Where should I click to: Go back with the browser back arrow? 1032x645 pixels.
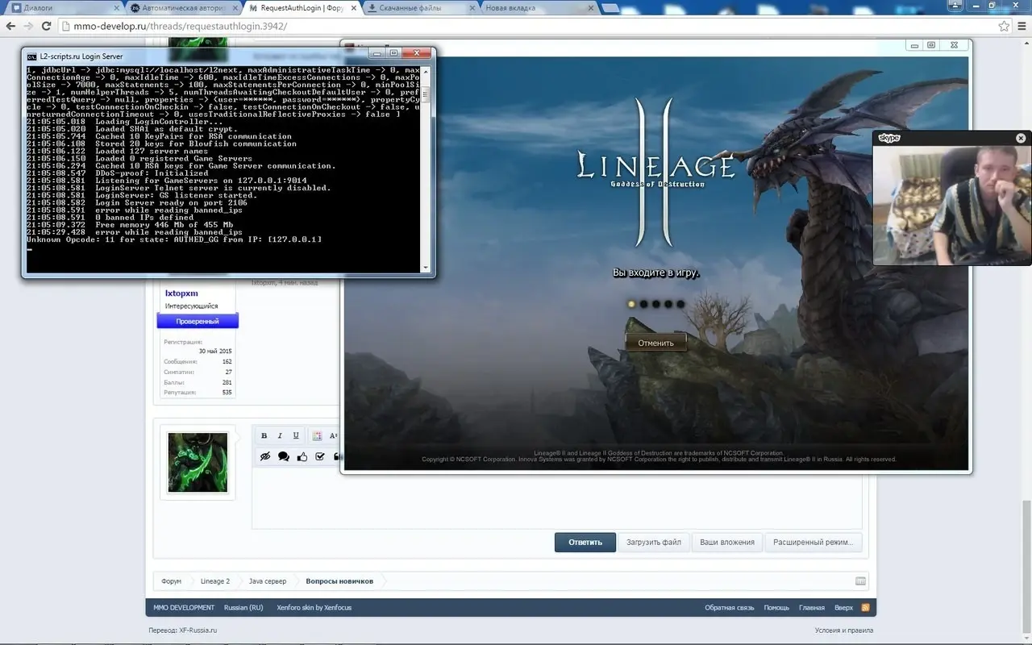tap(10, 26)
